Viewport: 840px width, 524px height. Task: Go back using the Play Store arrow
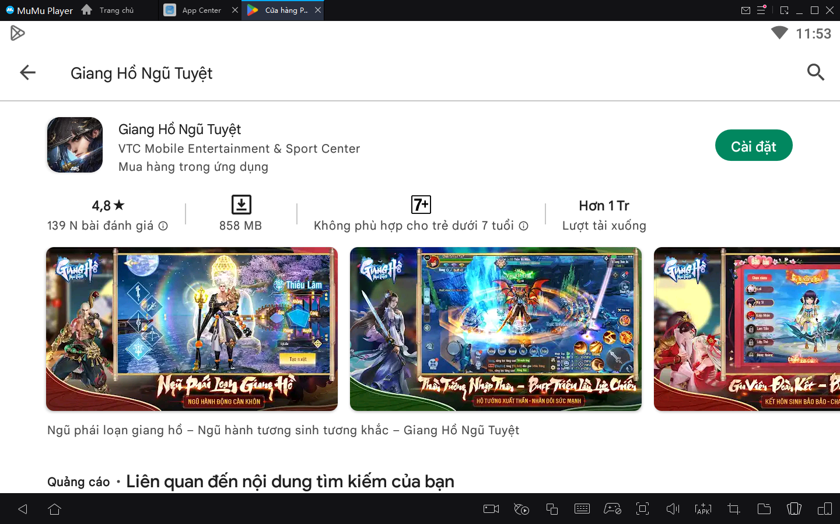click(x=27, y=73)
